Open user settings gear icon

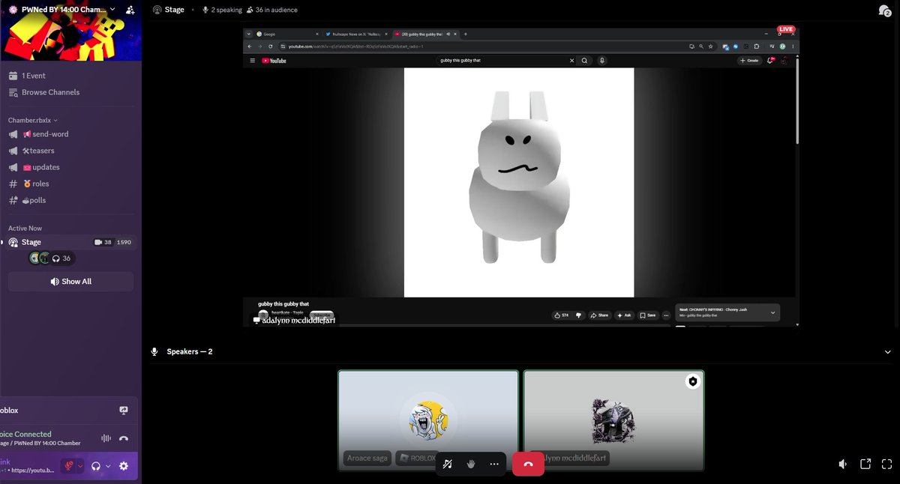tap(124, 466)
